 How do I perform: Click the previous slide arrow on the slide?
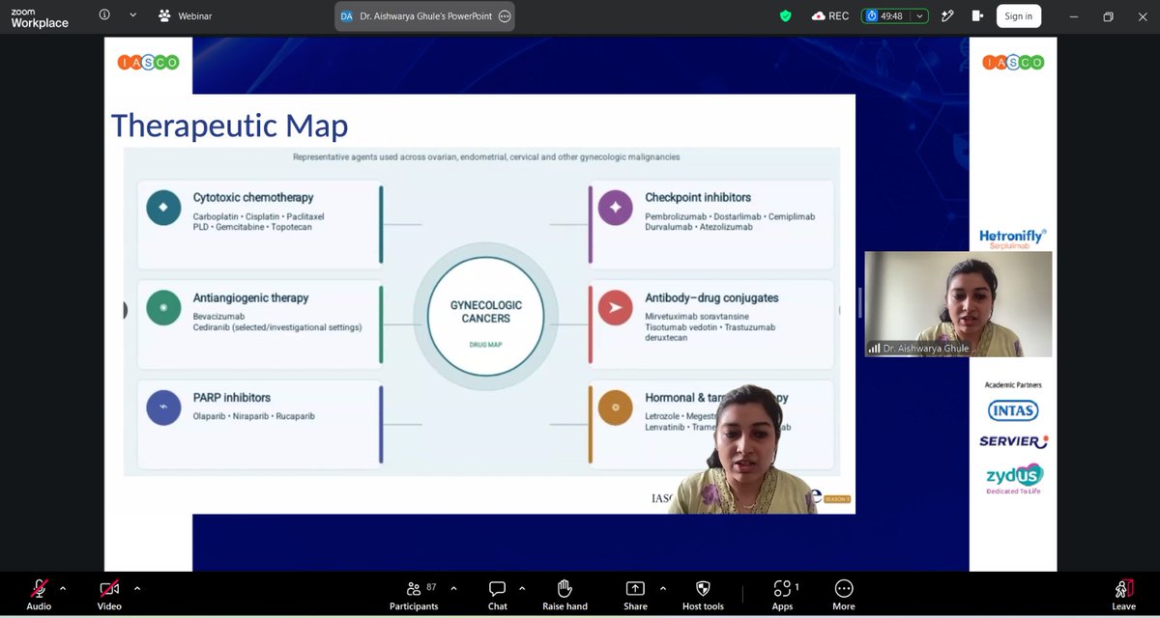tap(125, 310)
